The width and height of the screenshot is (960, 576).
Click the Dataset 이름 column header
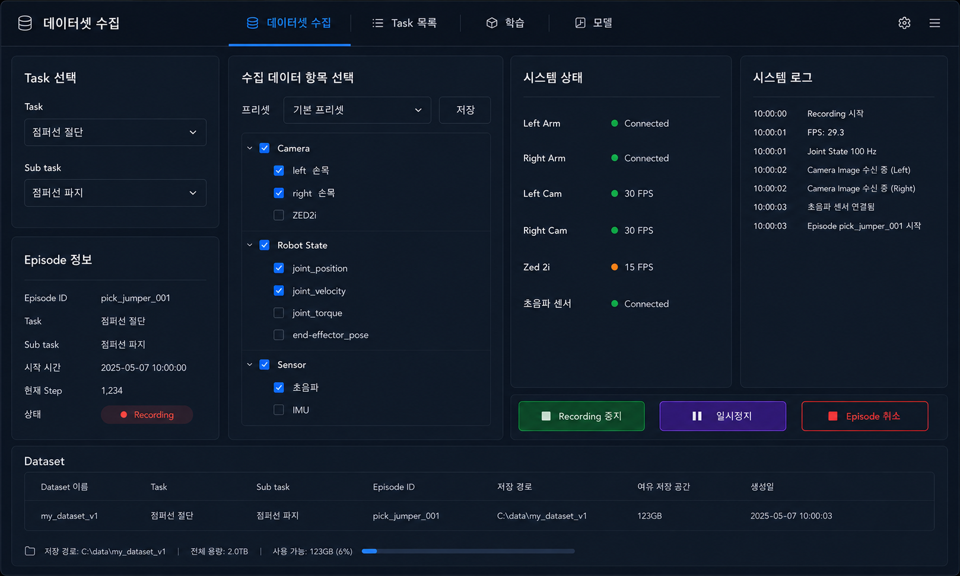65,487
